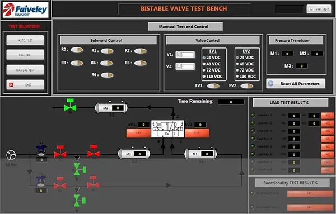Click the S2 reservoir tank graphic
Image resolution: width=336 pixels, height=214 pixels.
111,108
